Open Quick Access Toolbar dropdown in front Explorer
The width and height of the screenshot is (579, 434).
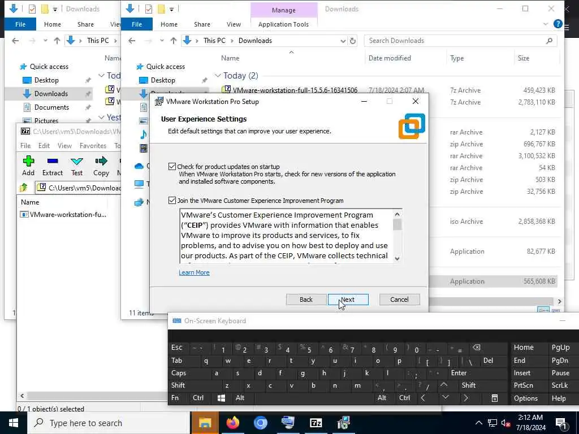(172, 9)
